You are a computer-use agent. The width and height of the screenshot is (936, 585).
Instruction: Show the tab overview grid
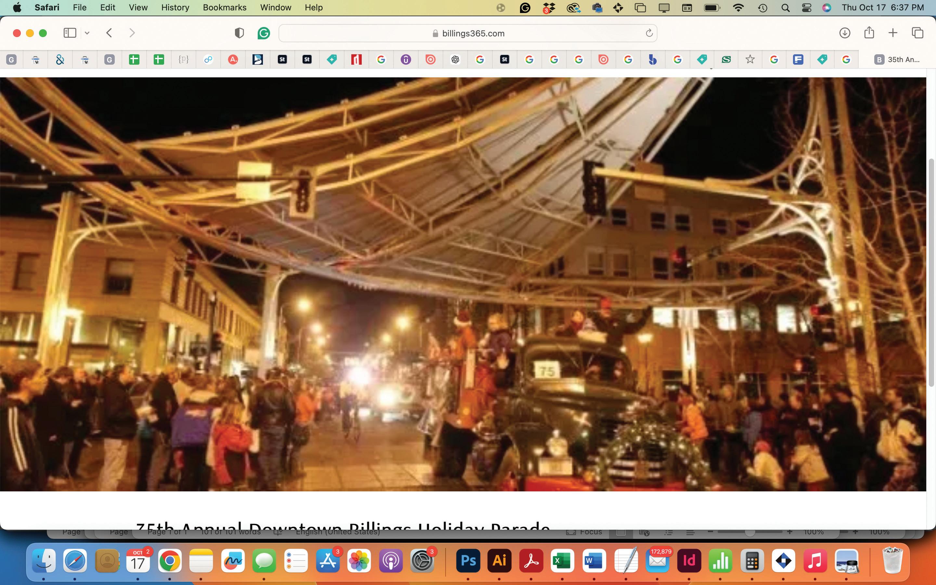click(x=917, y=33)
